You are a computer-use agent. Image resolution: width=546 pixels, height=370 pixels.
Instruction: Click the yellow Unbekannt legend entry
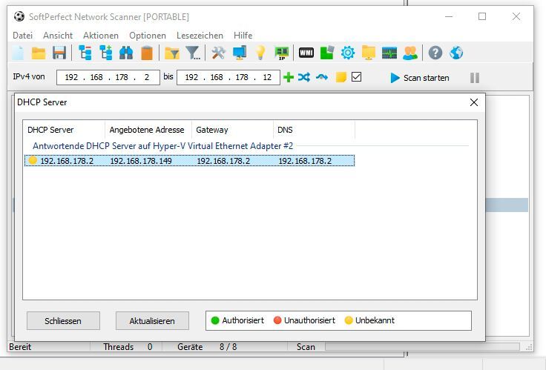pos(369,320)
